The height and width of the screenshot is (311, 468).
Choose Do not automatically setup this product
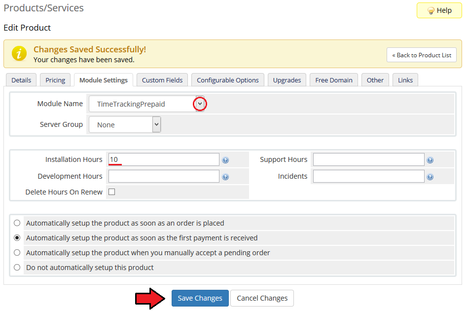(x=17, y=268)
